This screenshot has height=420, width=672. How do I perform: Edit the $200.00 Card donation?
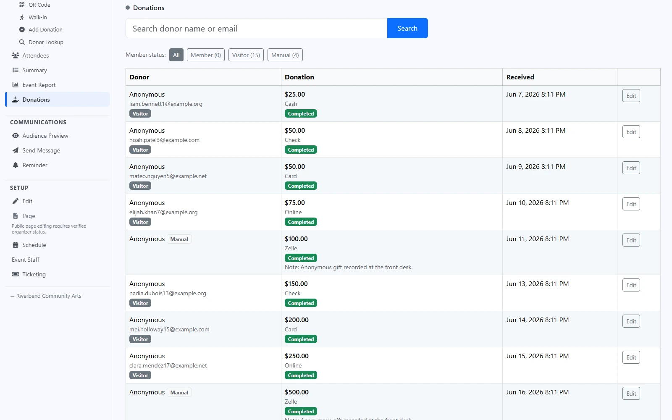pyautogui.click(x=631, y=321)
